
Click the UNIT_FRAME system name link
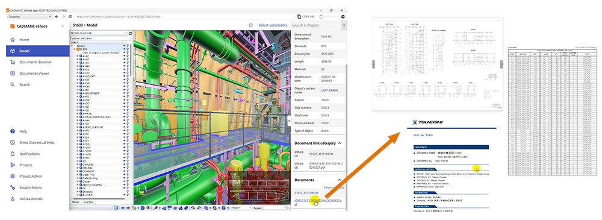pos(330,90)
